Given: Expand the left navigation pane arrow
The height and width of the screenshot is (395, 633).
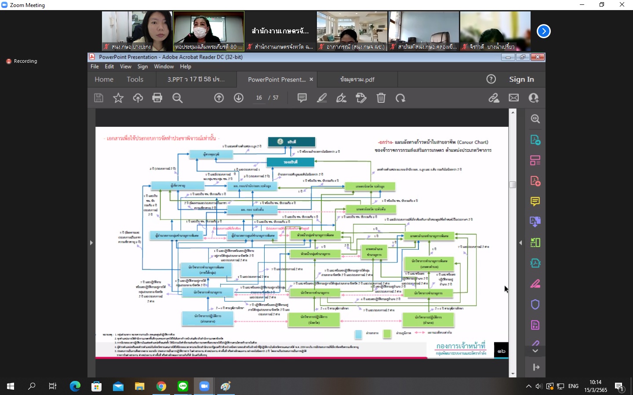Looking at the screenshot, I should point(91,243).
